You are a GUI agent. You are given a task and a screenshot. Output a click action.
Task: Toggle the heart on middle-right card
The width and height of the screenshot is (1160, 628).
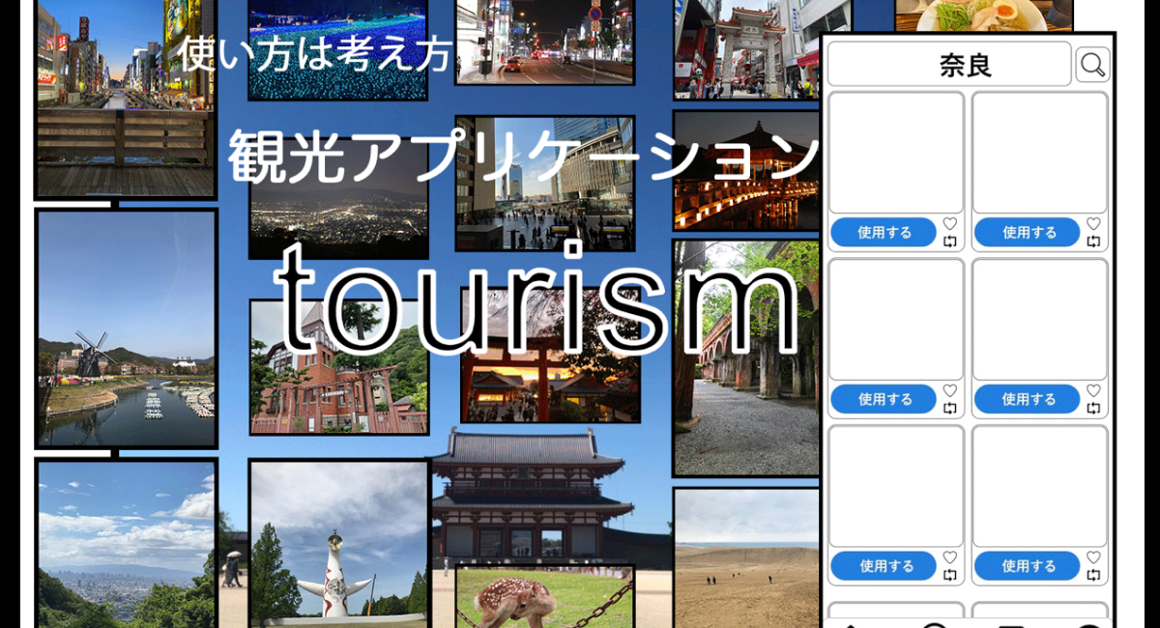click(1093, 390)
